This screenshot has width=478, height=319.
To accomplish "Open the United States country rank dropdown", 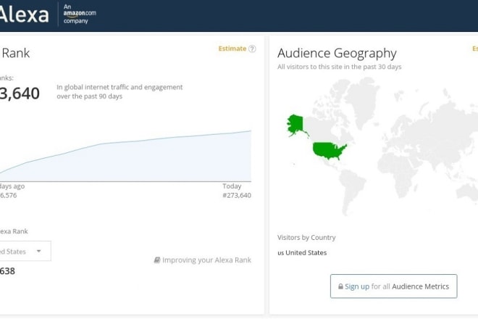I will coord(25,251).
